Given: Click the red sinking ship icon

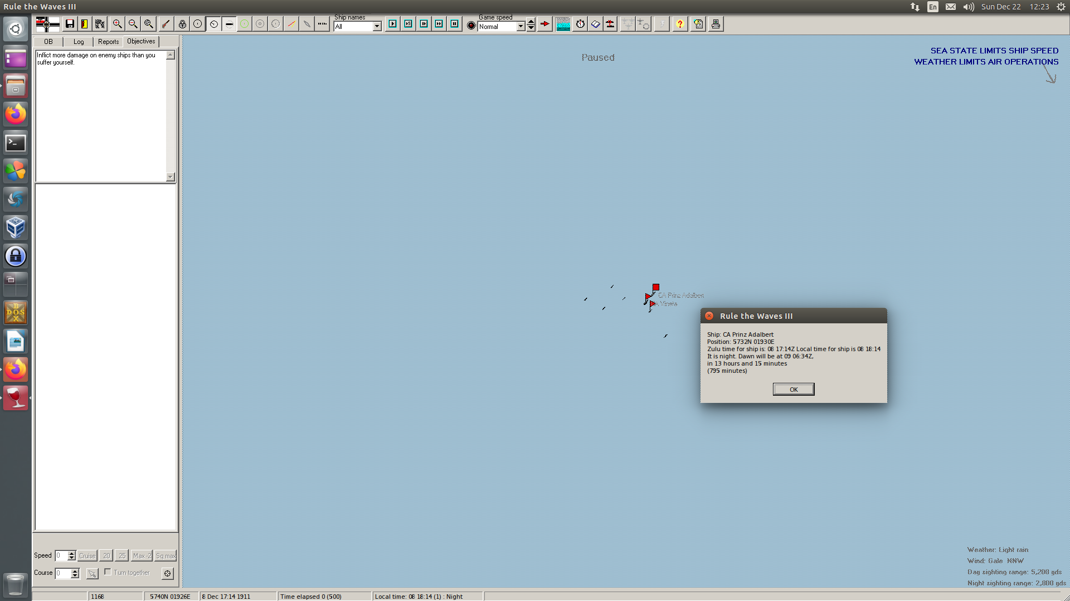Looking at the screenshot, I should [x=611, y=24].
